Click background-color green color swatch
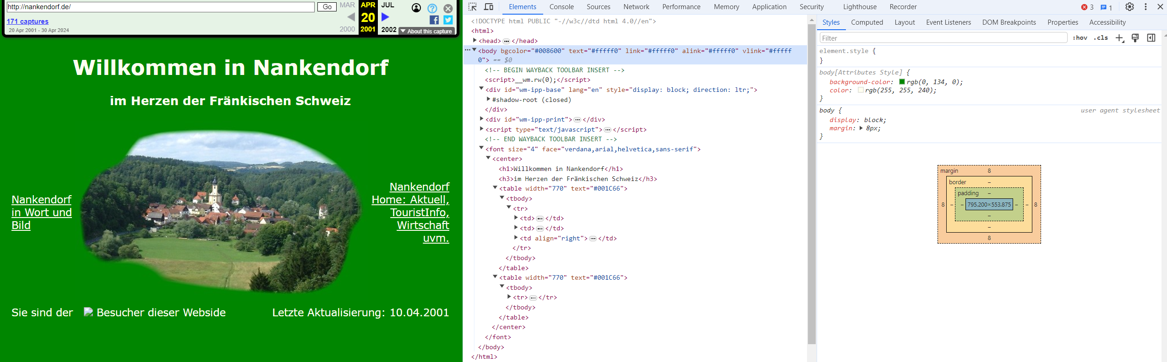Image resolution: width=1167 pixels, height=362 pixels. tap(902, 82)
